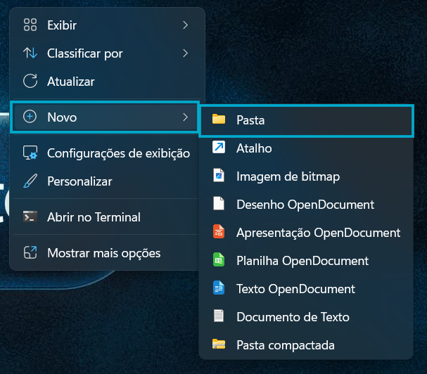Screen dimensions: 427x374
Task: Click the grid icon beside Exibir
Action: pos(30,25)
